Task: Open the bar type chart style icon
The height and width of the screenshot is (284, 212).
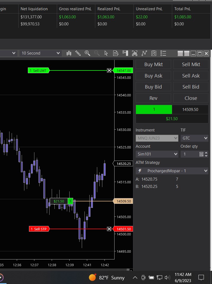Action: point(69,53)
